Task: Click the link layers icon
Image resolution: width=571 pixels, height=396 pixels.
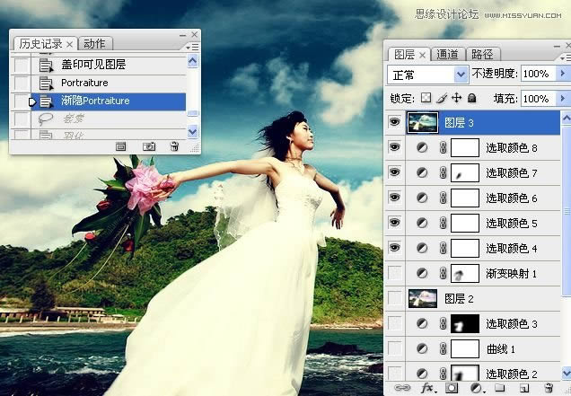Action: pos(403,388)
